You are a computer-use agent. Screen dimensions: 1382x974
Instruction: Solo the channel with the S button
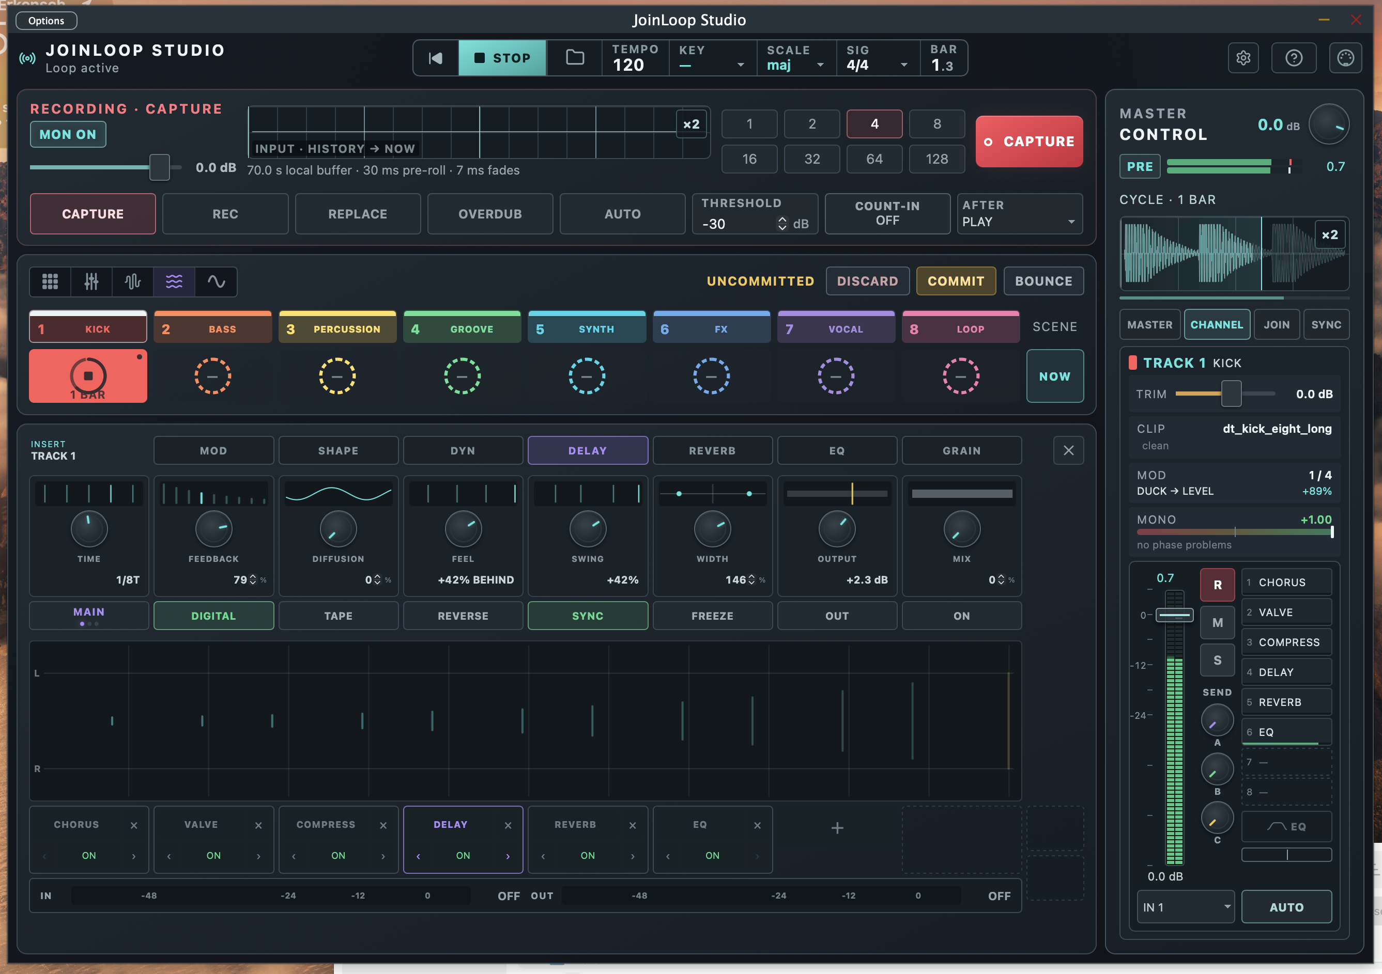pyautogui.click(x=1217, y=660)
